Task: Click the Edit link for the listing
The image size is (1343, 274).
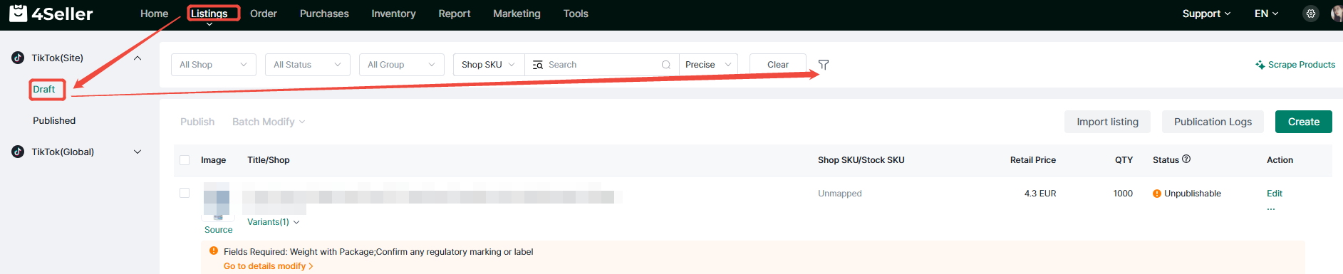Action: coord(1275,194)
